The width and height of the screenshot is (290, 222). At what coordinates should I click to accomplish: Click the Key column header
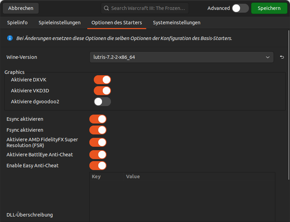(x=96, y=177)
